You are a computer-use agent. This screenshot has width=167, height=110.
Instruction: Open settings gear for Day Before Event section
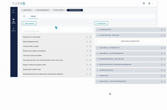click(x=162, y=30)
